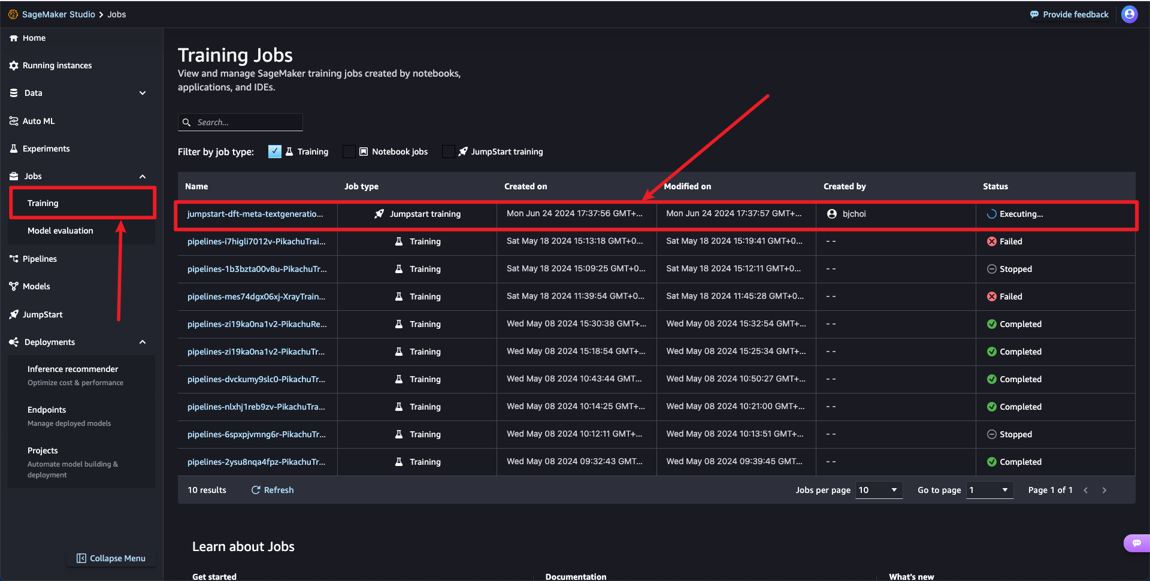Open pipelines-dvckumy9slc0-PikachuTr job link
The width and height of the screenshot is (1150, 581).
point(256,379)
